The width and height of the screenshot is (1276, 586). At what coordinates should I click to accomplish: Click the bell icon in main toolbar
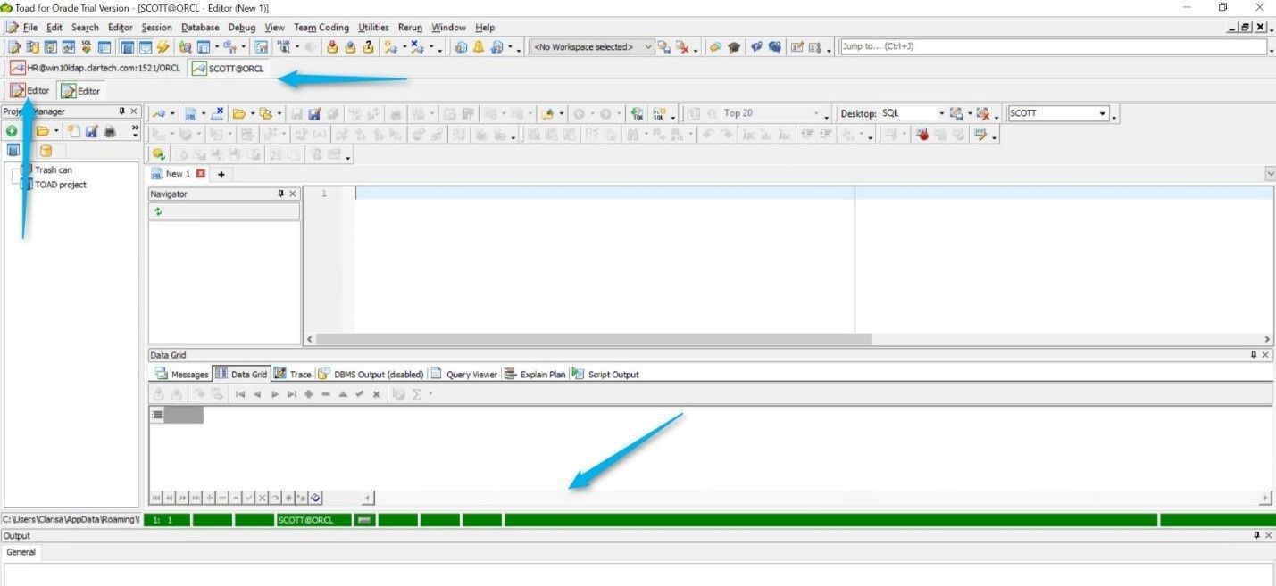479,47
